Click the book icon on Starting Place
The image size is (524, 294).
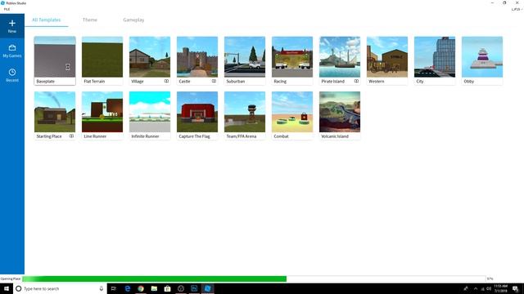(x=71, y=136)
